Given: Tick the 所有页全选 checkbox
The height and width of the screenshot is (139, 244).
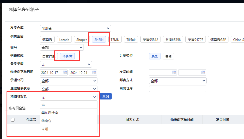Looking at the screenshot, I should (6, 108).
